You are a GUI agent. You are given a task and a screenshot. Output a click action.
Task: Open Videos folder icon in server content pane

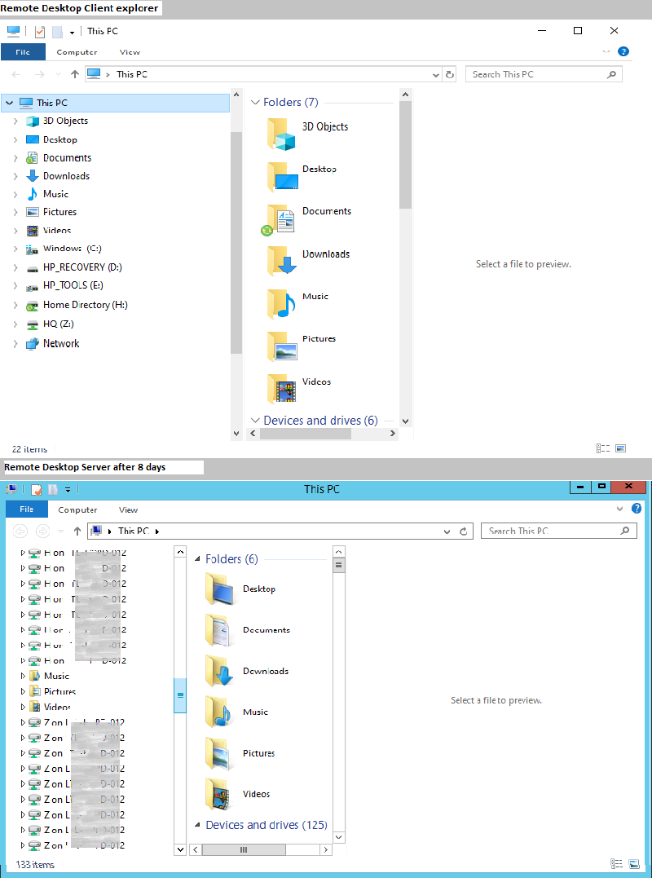click(x=218, y=794)
